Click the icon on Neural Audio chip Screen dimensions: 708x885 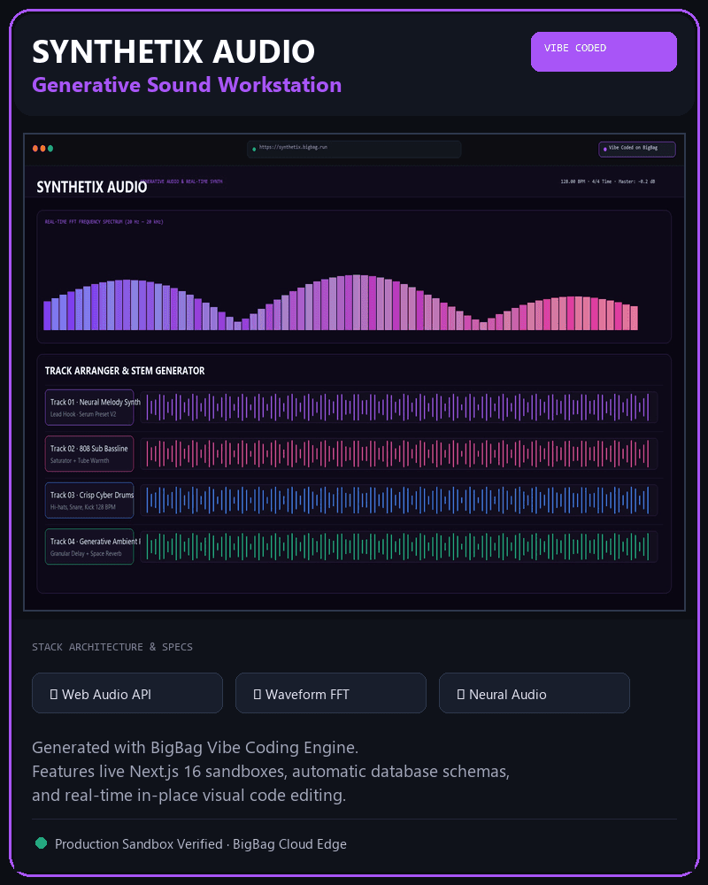coord(461,694)
